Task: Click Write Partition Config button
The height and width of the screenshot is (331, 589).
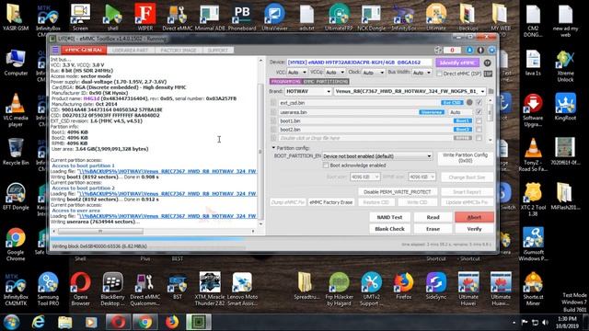Action: (x=465, y=157)
